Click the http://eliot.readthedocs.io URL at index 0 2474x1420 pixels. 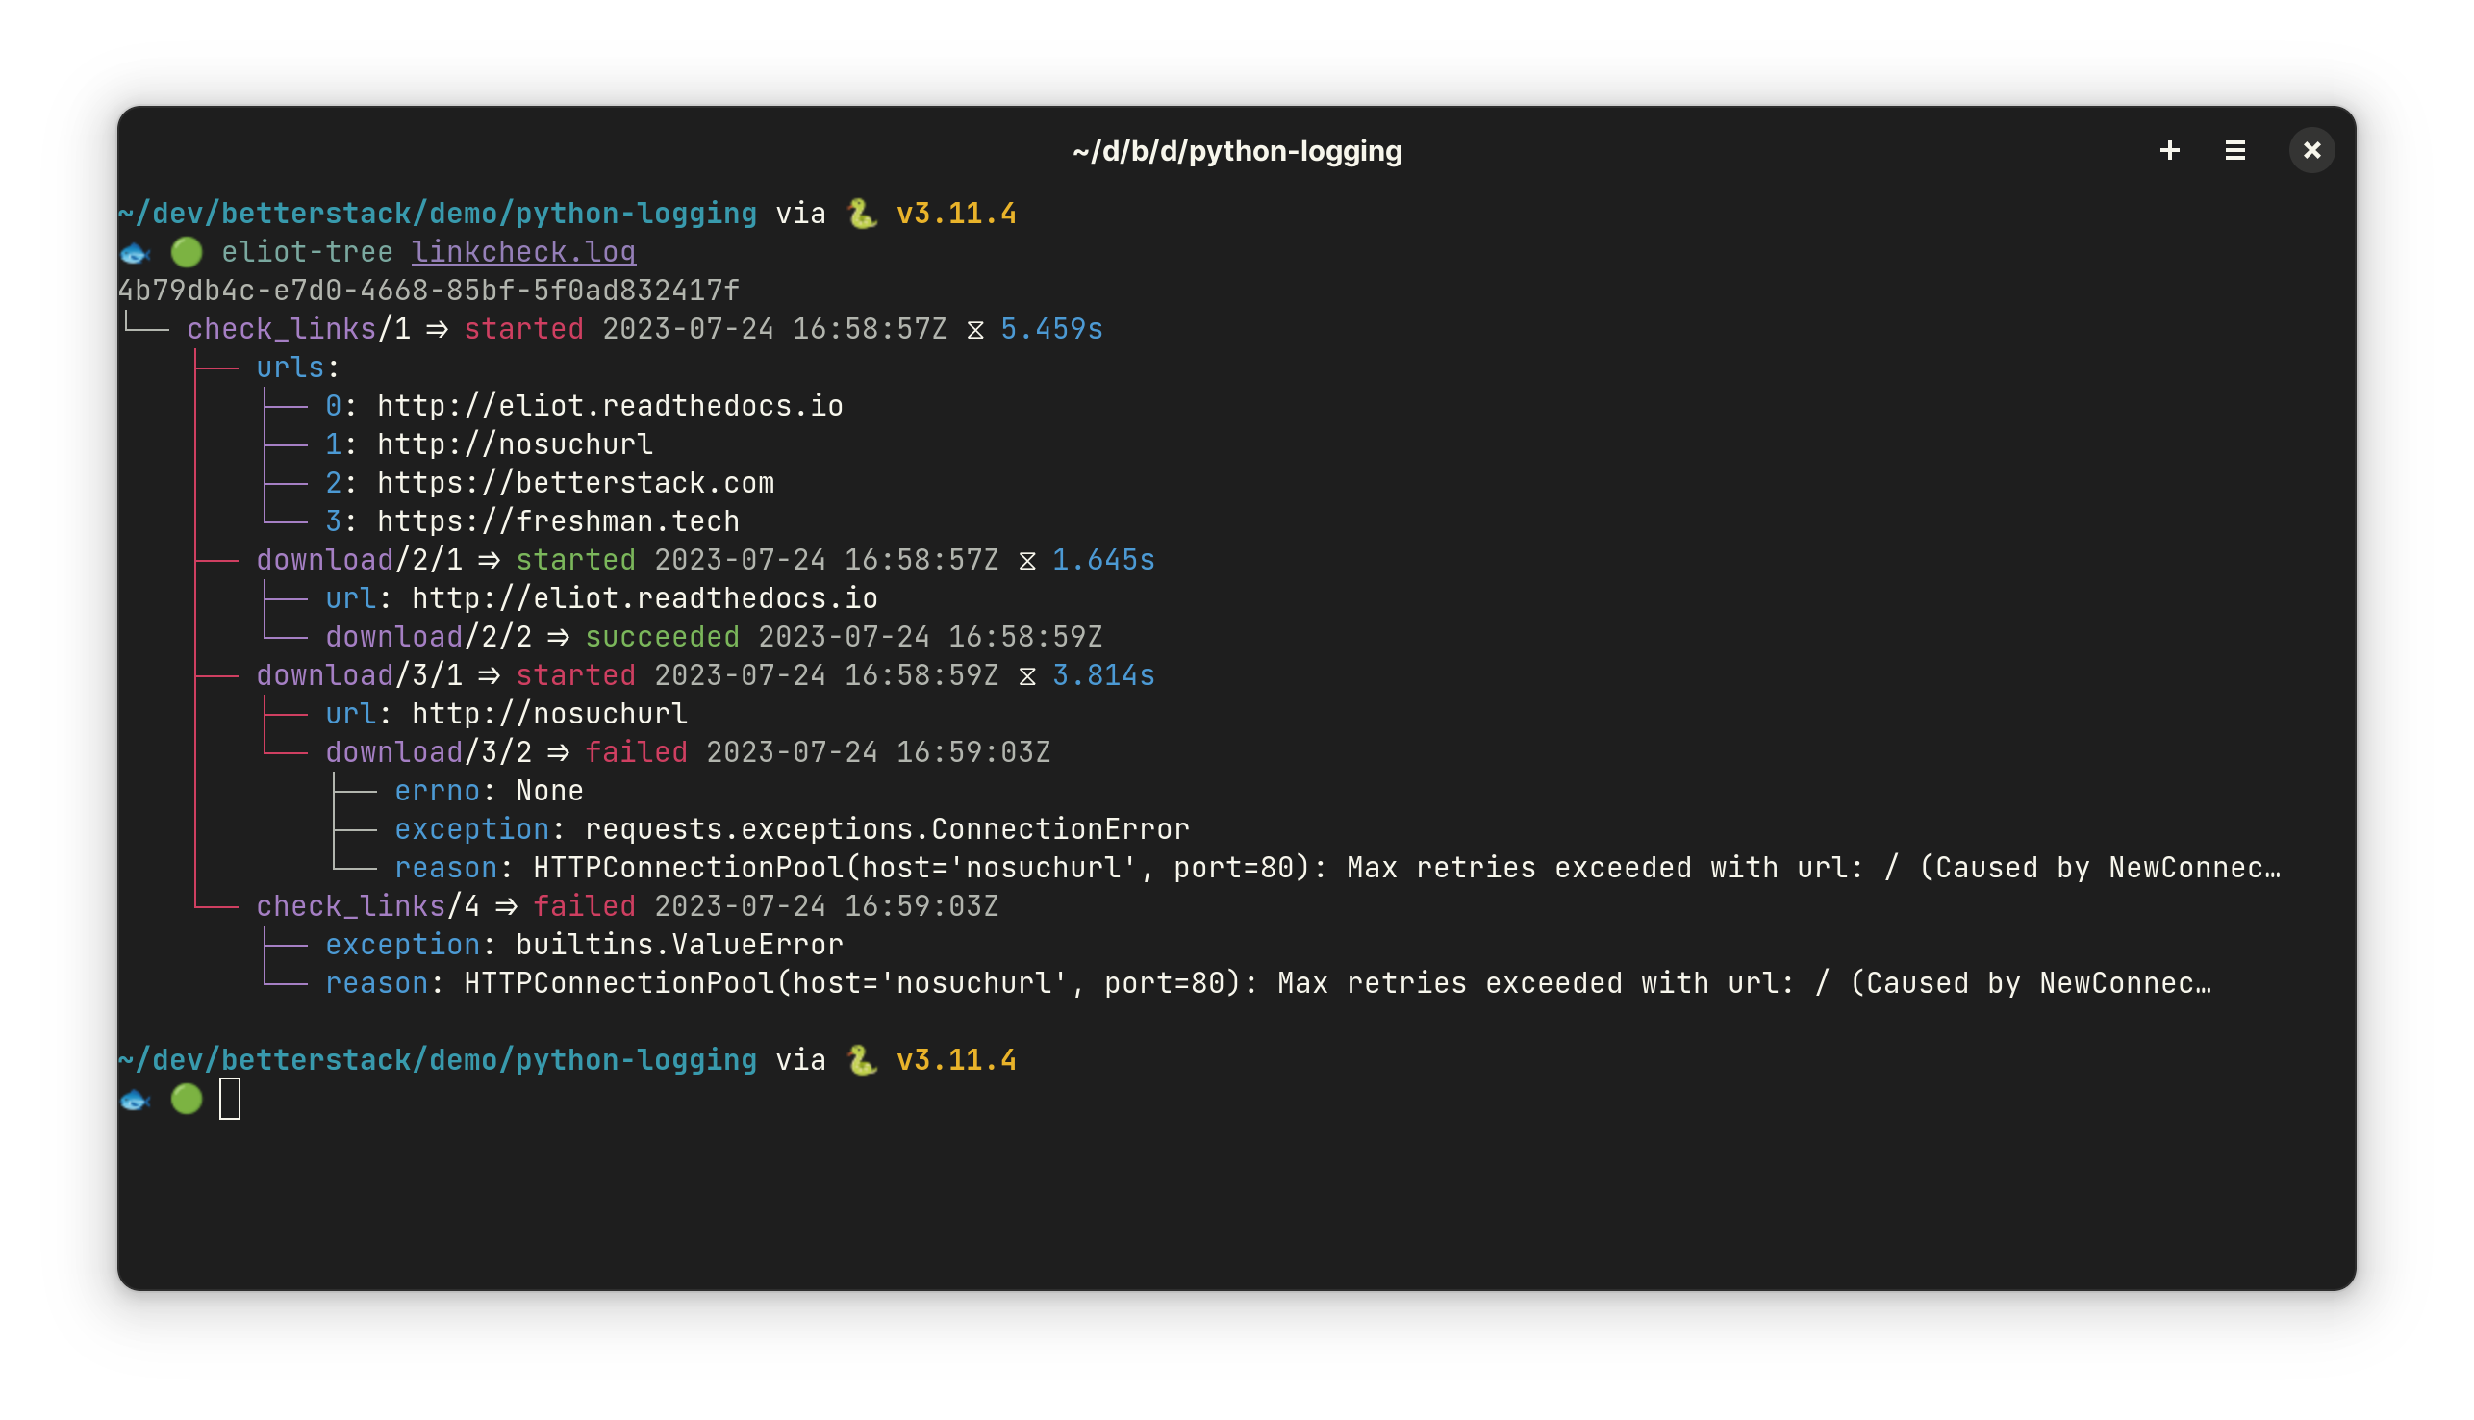pyautogui.click(x=609, y=406)
